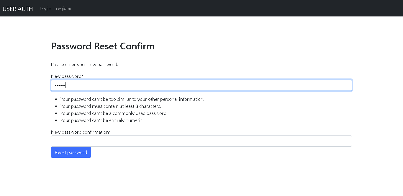403x196 pixels.
Task: Click the USER AUTH brand logo
Action: pos(18,9)
